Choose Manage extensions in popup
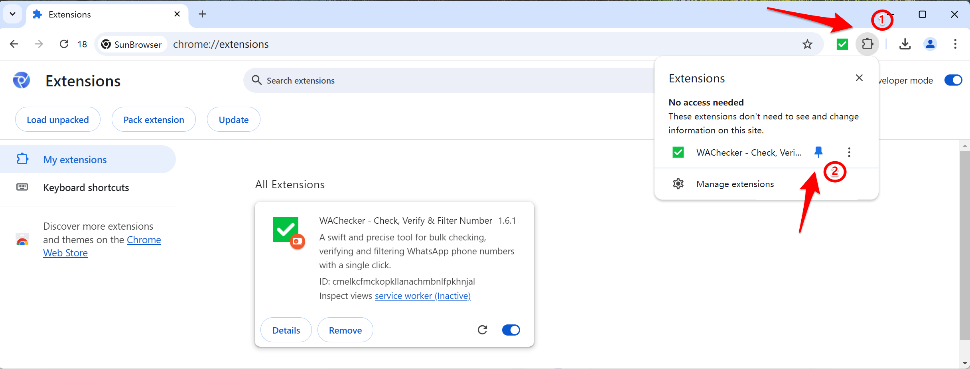The height and width of the screenshot is (369, 970). click(735, 184)
